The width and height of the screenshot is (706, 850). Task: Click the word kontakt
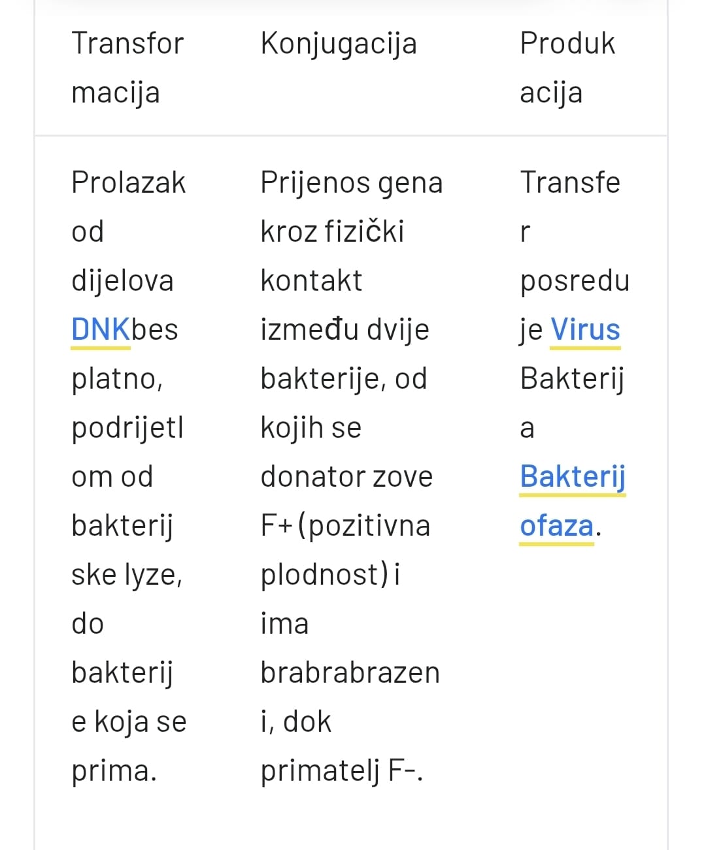[311, 280]
